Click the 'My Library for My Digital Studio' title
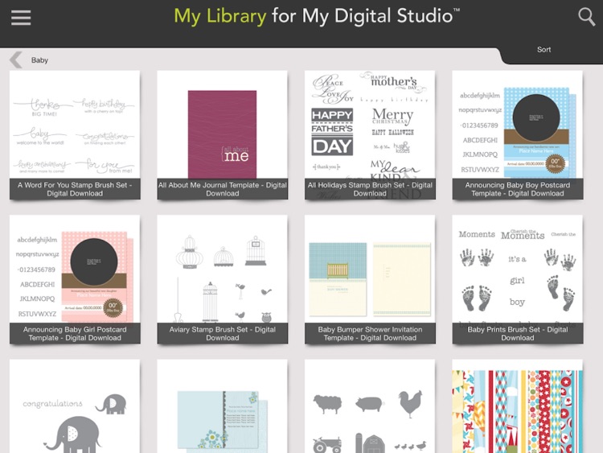The height and width of the screenshot is (453, 603). pos(317,17)
